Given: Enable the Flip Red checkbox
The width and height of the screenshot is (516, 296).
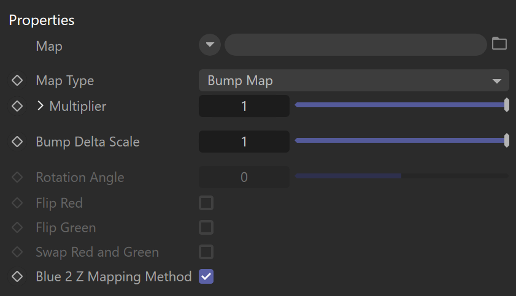Looking at the screenshot, I should (206, 203).
